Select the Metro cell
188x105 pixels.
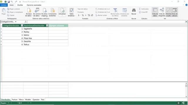pyautogui.click(x=36, y=35)
